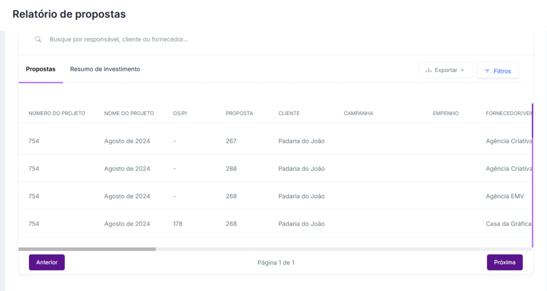This screenshot has width=547, height=291.
Task: Click OS/PI value 178
Action: pos(177,224)
